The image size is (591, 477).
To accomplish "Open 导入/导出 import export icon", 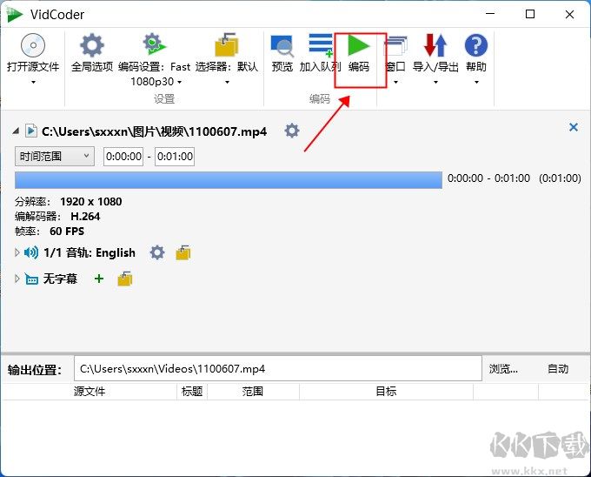I will coord(435,45).
